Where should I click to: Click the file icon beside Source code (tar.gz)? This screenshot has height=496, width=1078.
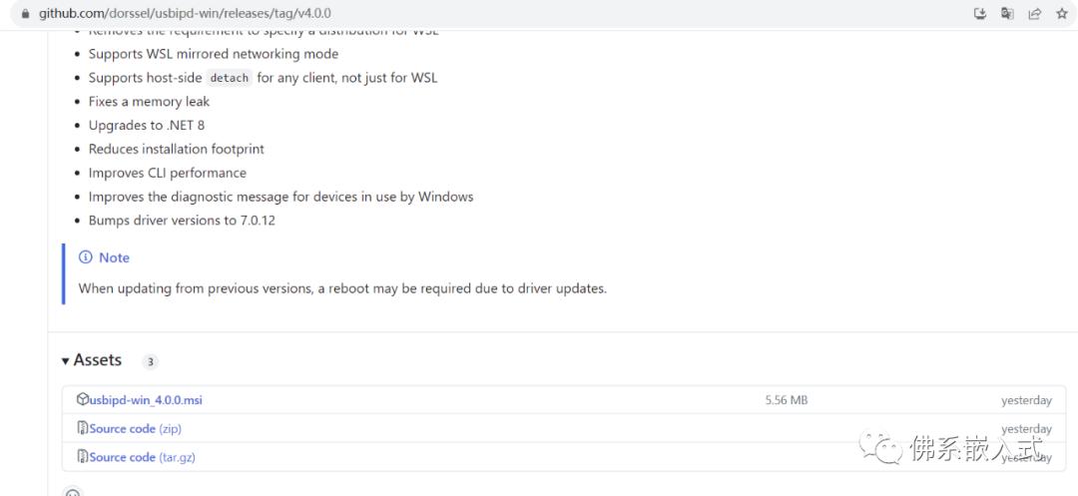coord(83,456)
